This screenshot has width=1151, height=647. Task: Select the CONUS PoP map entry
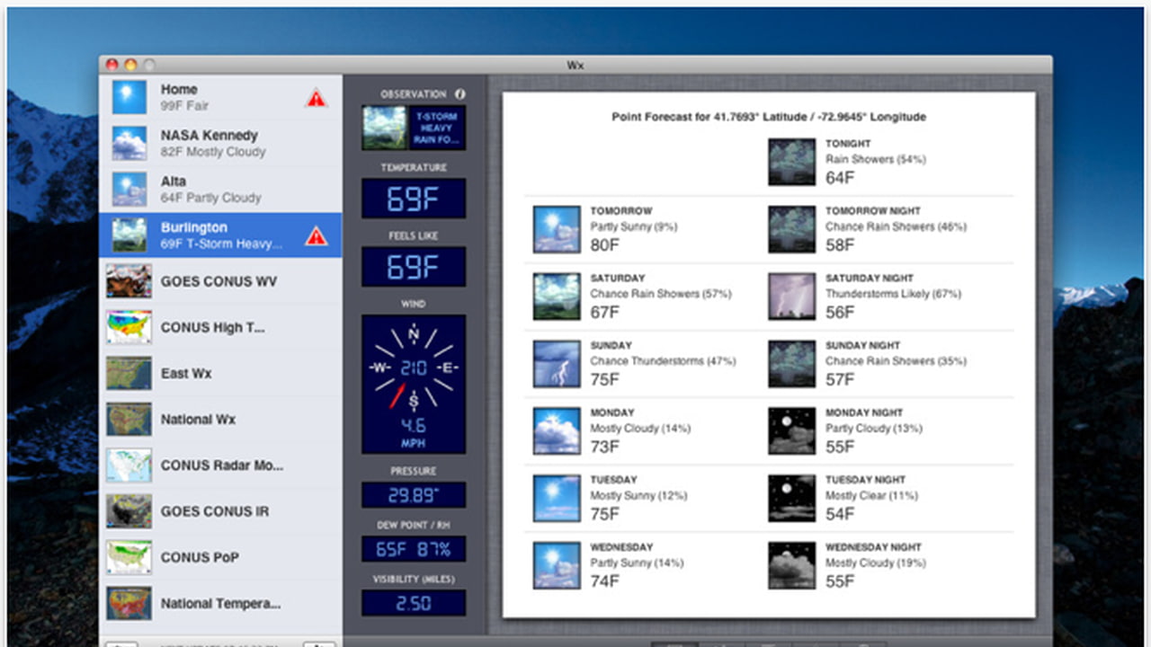click(x=220, y=557)
